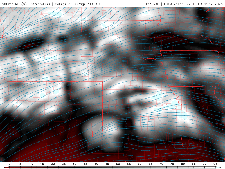The image size is (225, 169).
Task: Click the colorbar label "0"
Action: click(10, 164)
